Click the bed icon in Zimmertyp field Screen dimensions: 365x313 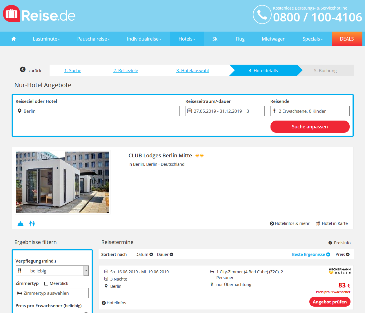click(x=20, y=293)
